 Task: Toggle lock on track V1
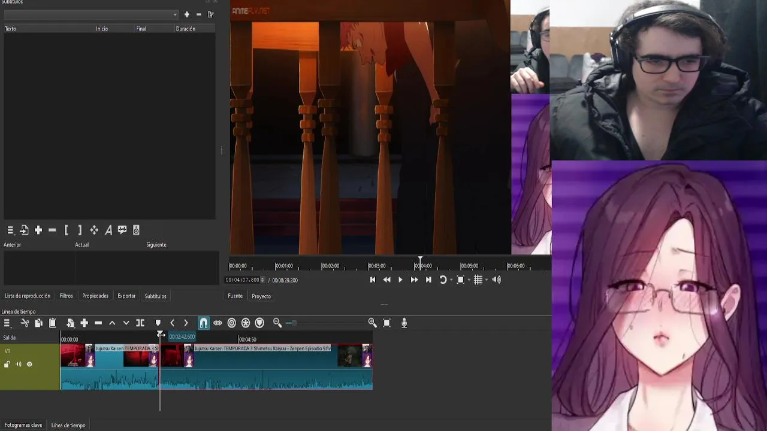point(7,364)
